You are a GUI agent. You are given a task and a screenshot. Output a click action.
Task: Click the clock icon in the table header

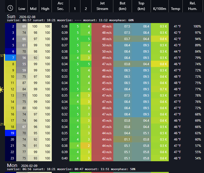[11, 8]
